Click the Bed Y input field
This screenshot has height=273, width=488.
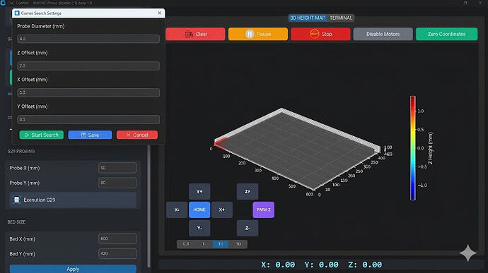click(117, 253)
